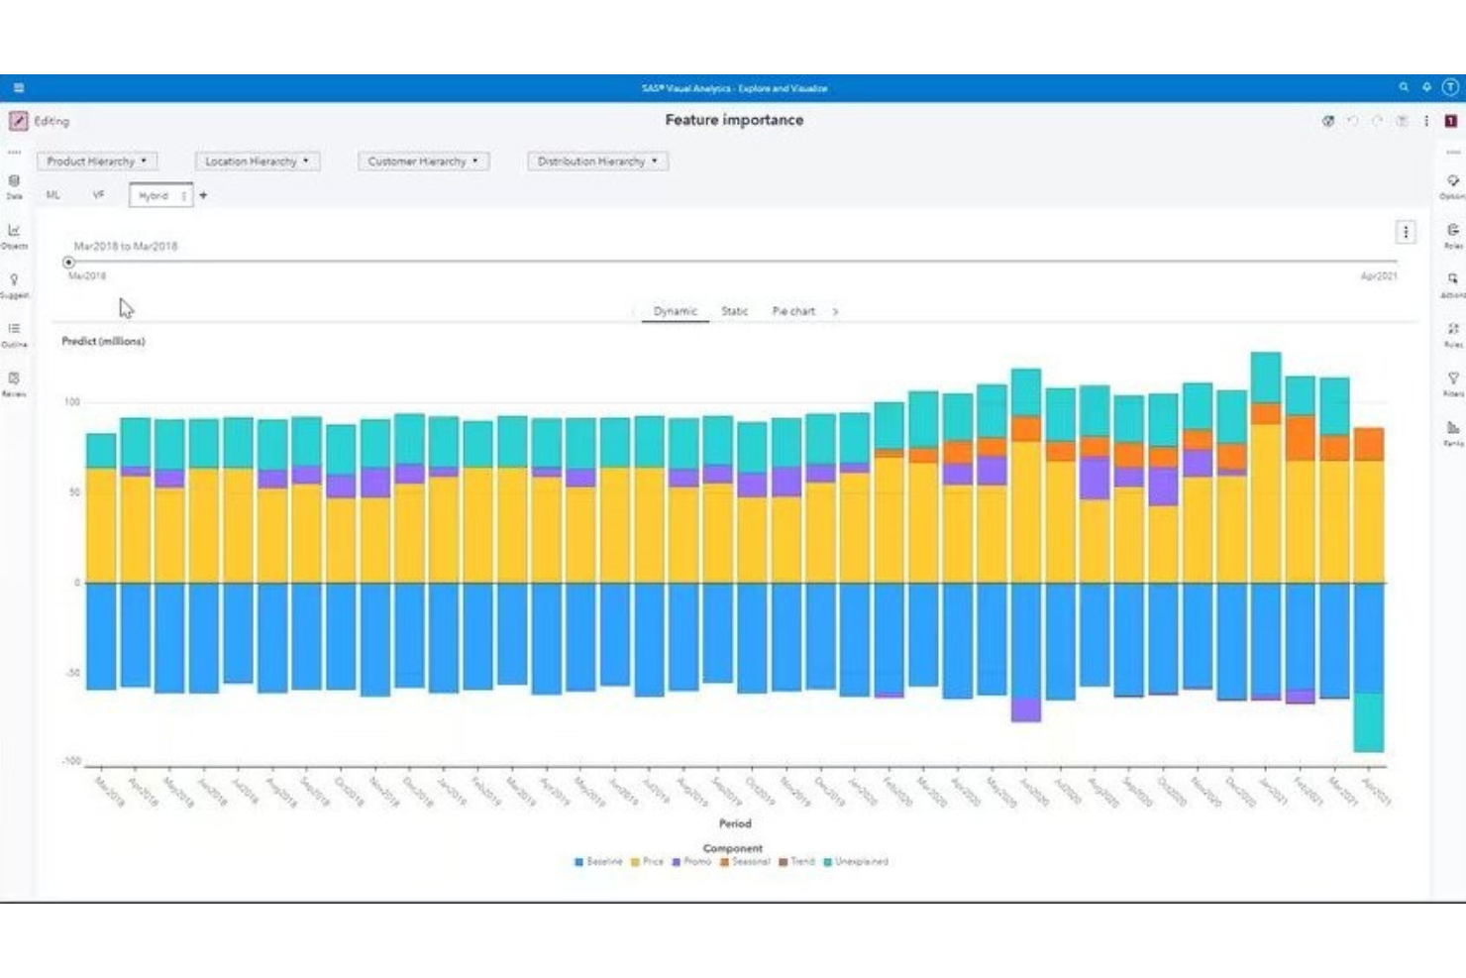Open Outline pane in left sidebar
This screenshot has width=1466, height=978.
(14, 334)
